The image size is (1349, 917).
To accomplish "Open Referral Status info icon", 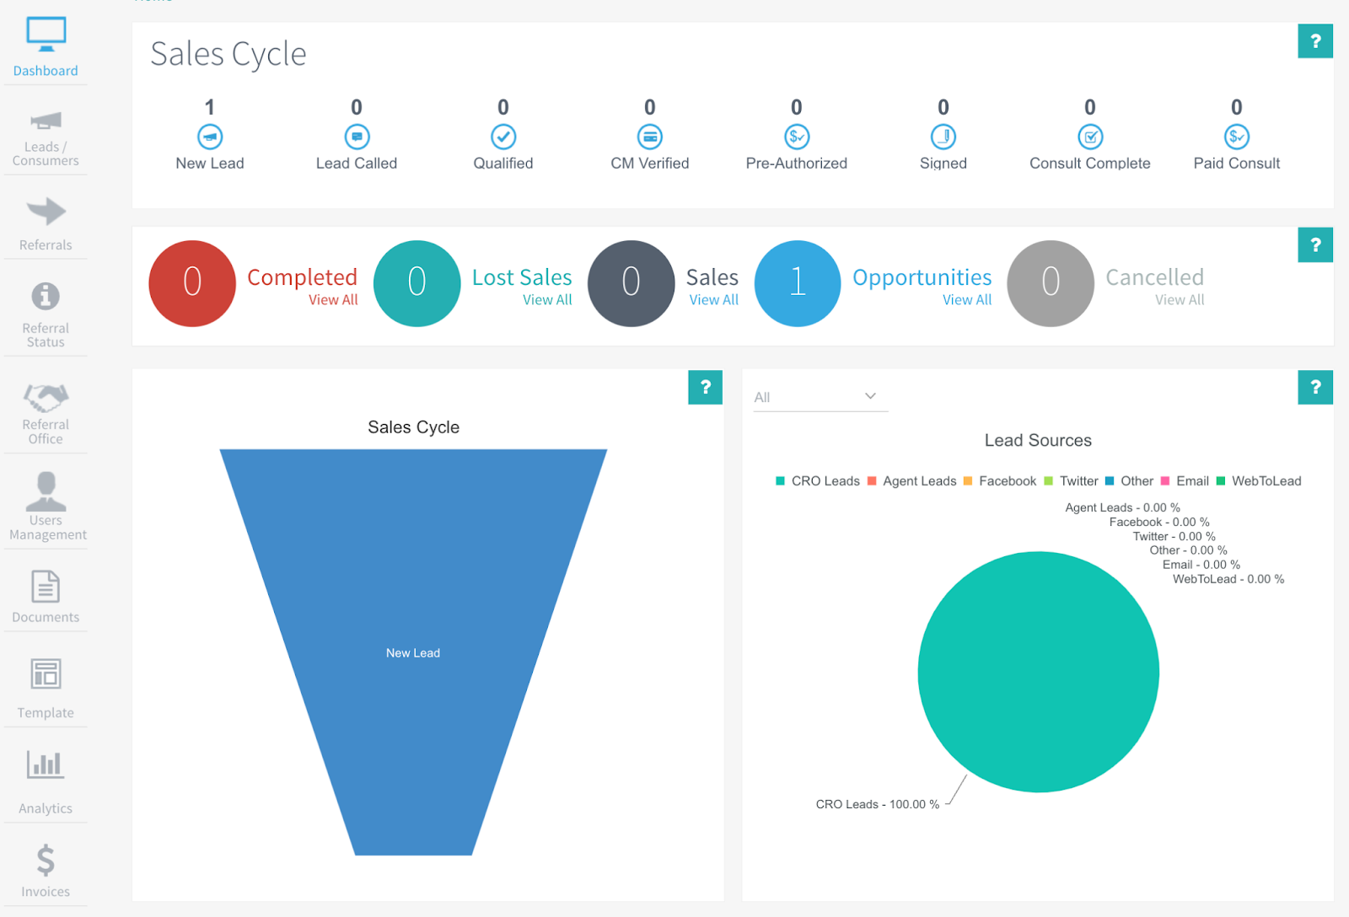I will (46, 296).
